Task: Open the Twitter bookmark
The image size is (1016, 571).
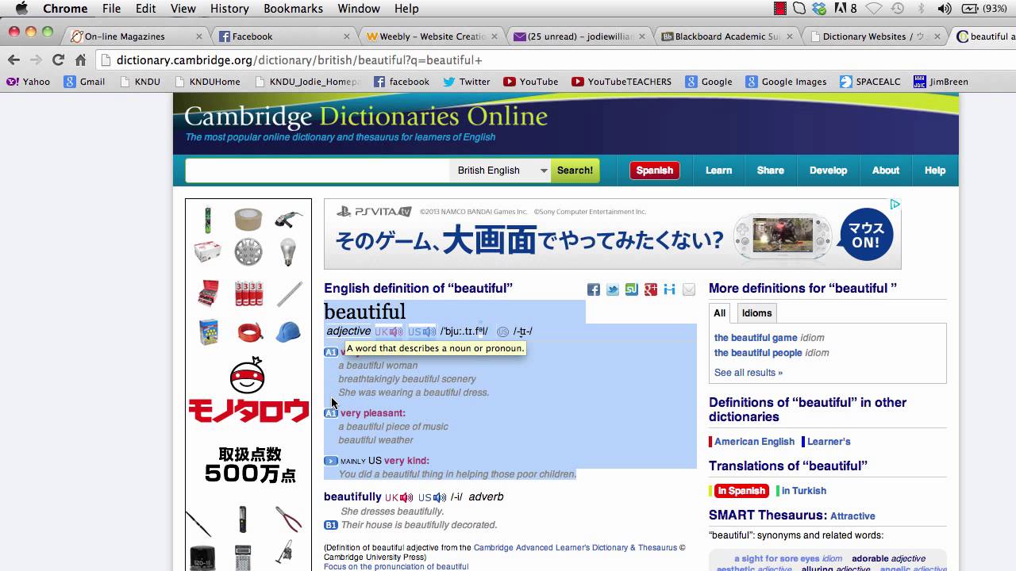Action: [467, 82]
